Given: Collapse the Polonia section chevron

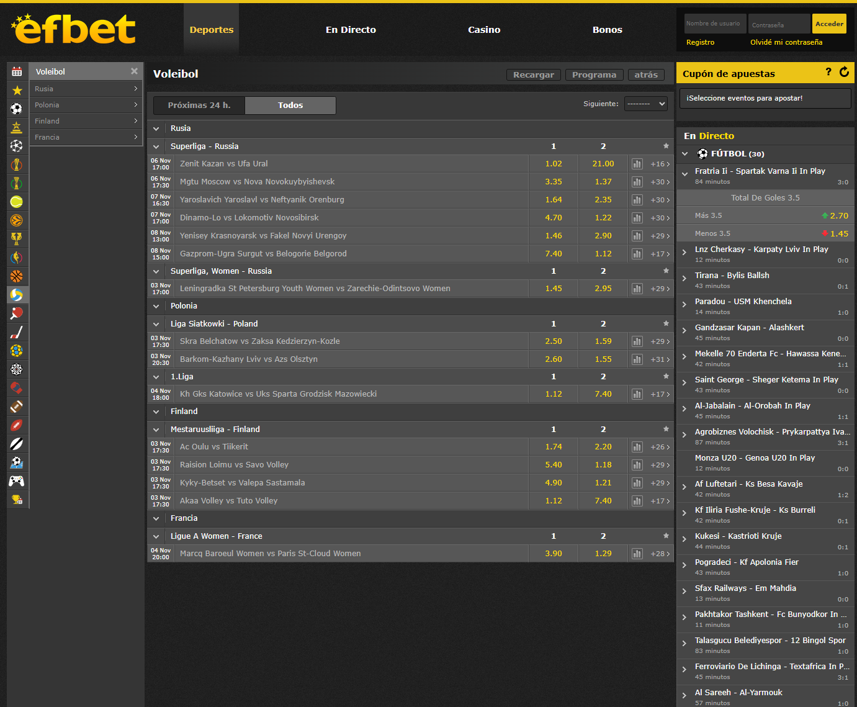Looking at the screenshot, I should point(156,306).
